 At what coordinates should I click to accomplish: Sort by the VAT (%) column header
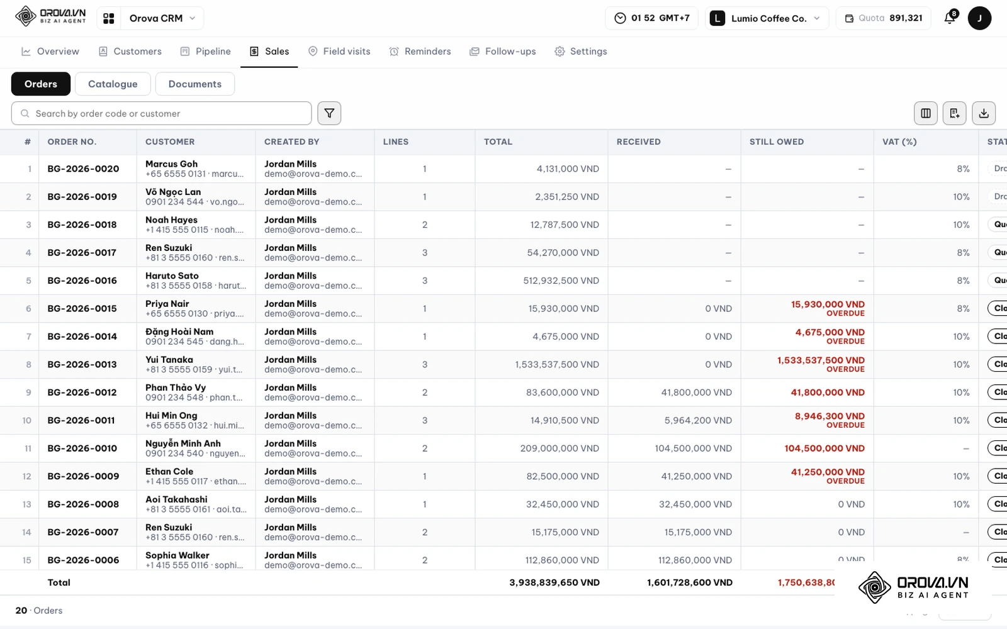(x=899, y=142)
